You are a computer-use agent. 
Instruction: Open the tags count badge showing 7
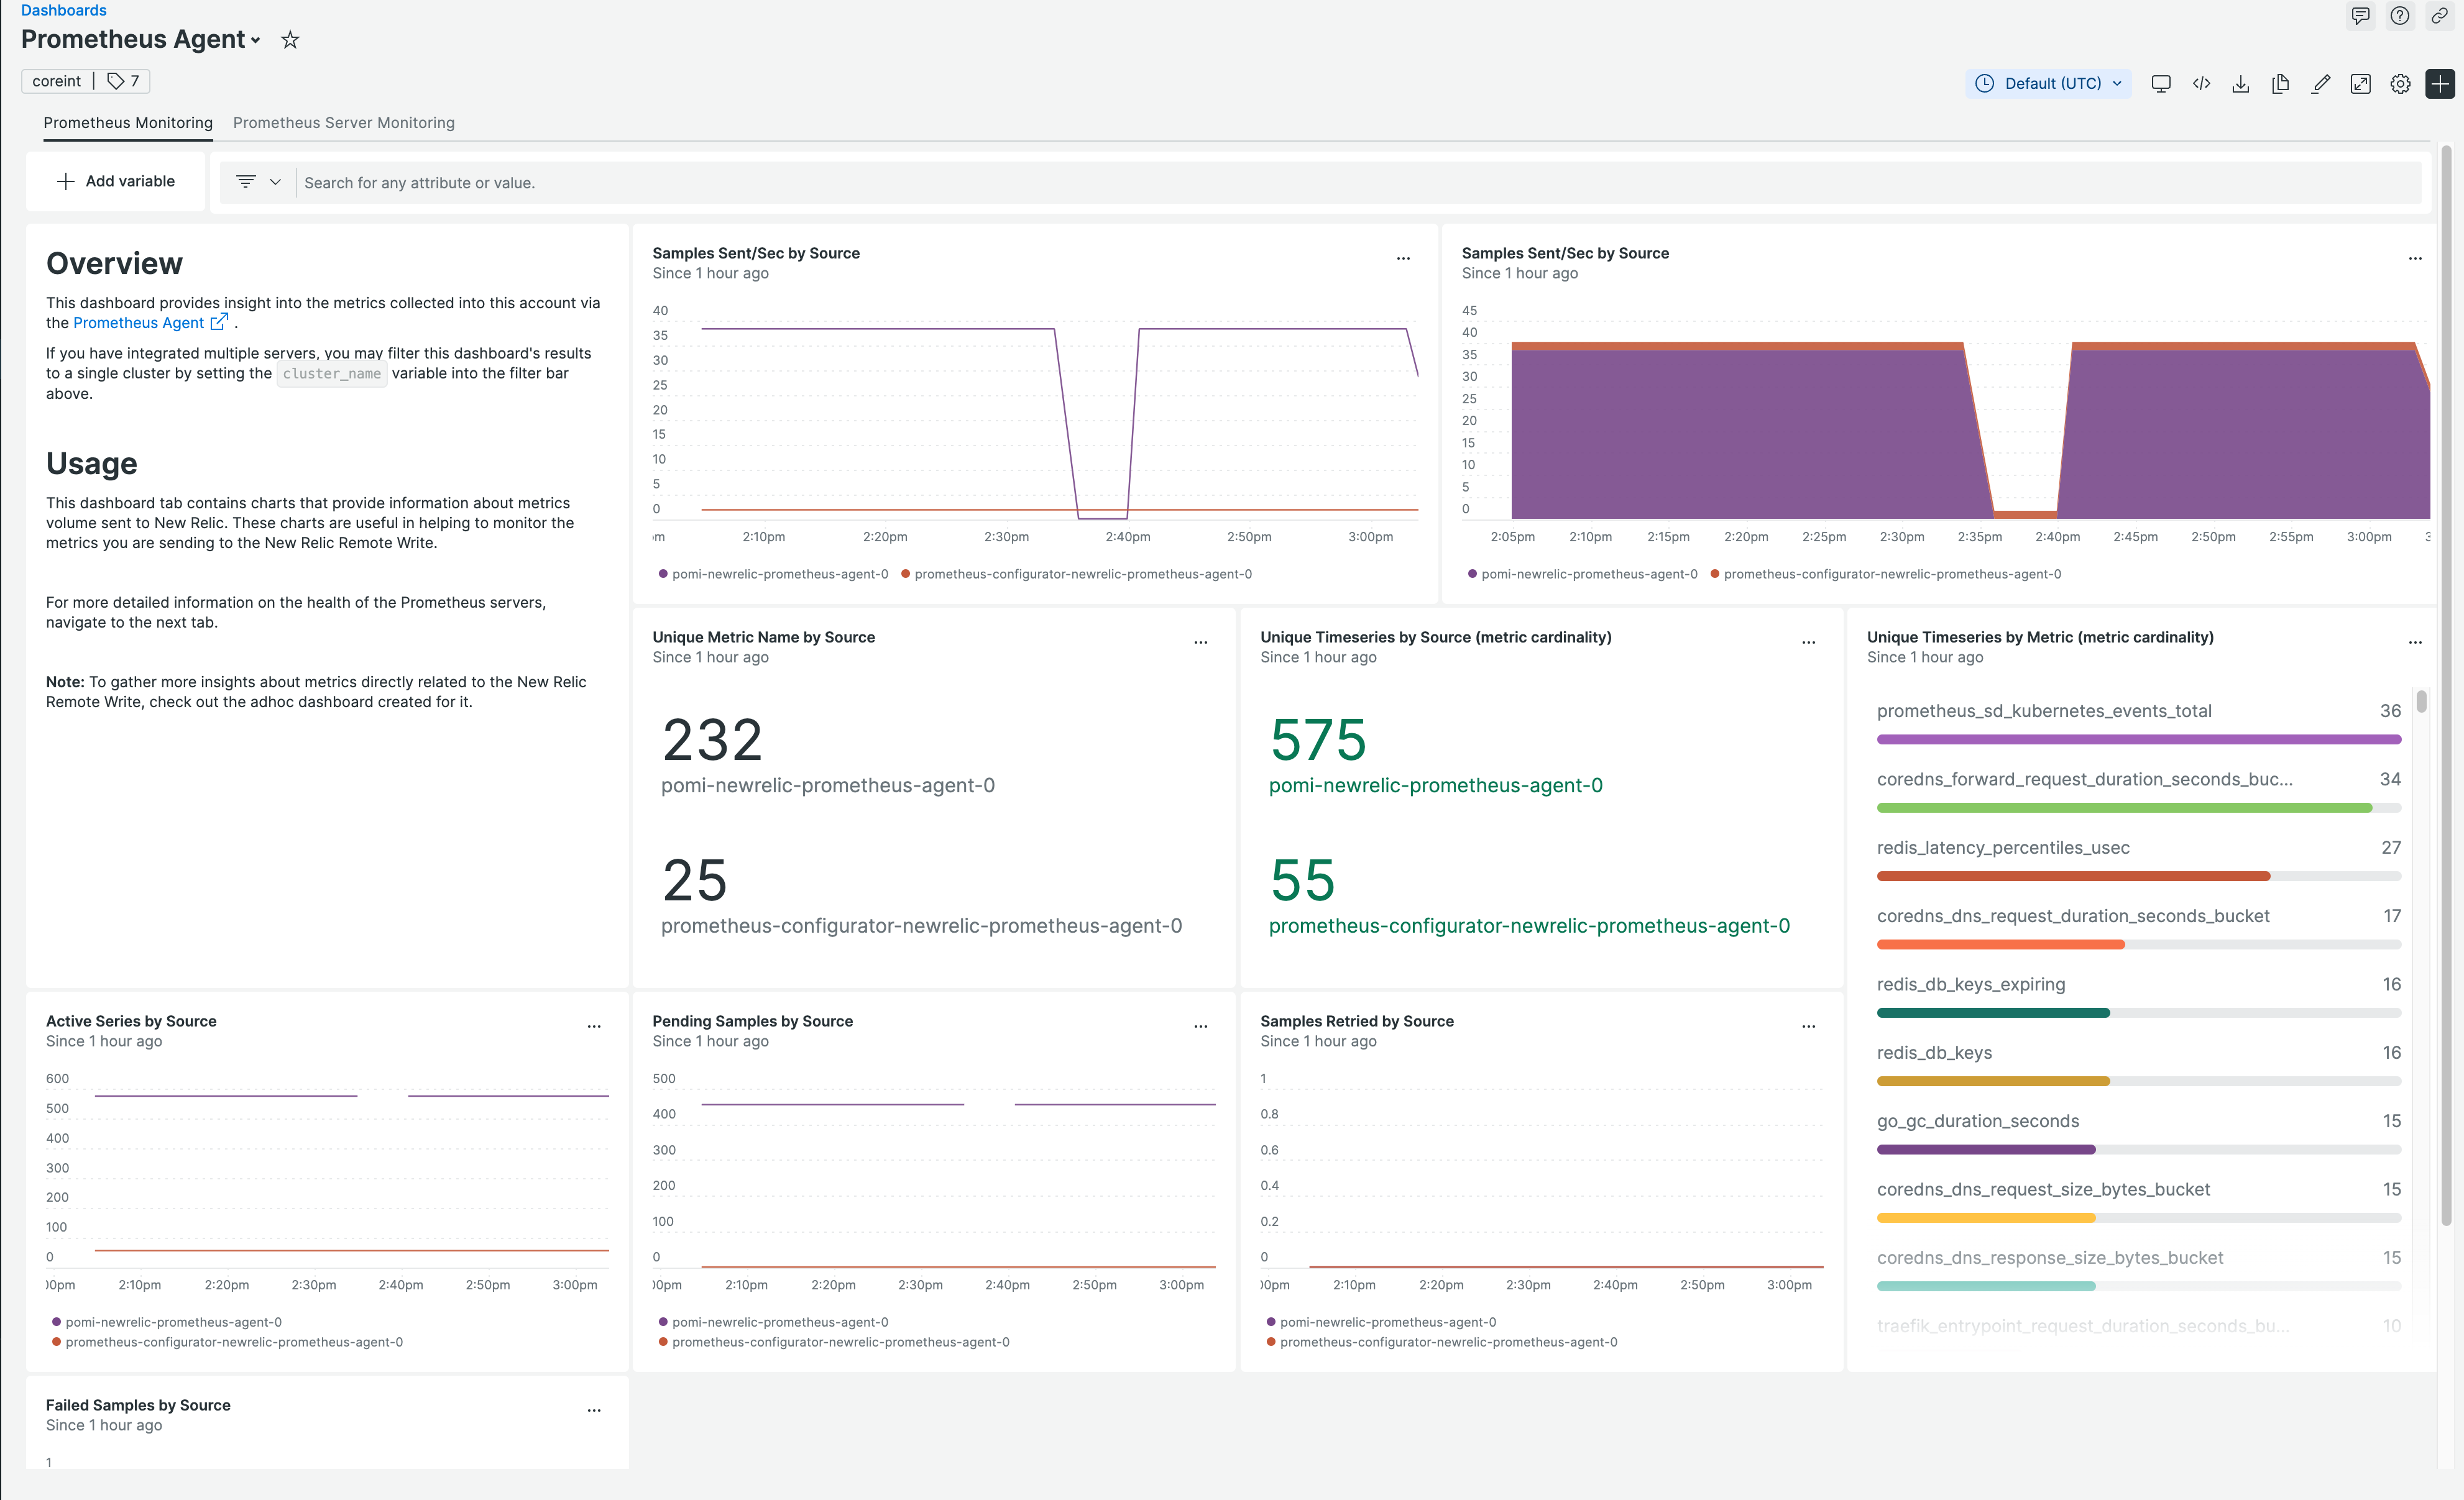123,81
